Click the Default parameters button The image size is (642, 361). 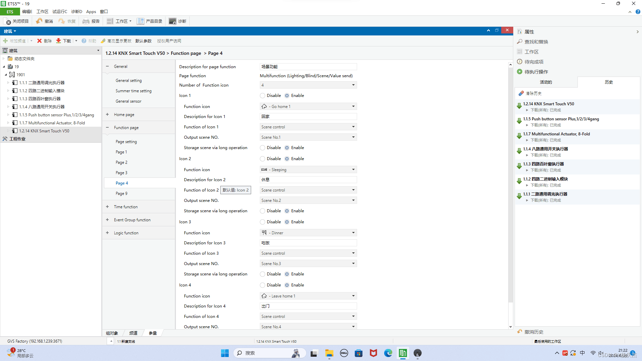[x=143, y=41]
